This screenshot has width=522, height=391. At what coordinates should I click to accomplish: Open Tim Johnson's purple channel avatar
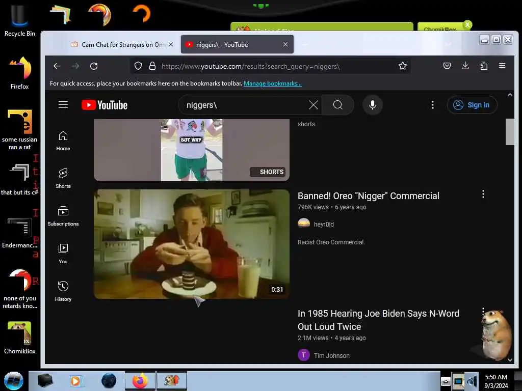(x=304, y=355)
